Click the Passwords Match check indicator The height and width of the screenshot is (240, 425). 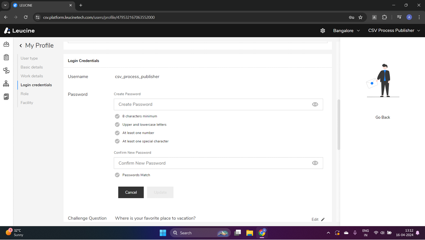pos(117,175)
